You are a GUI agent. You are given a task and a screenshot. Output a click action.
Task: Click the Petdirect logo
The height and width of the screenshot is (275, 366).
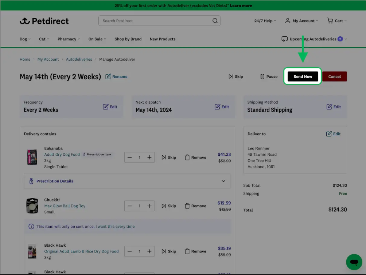(x=44, y=21)
